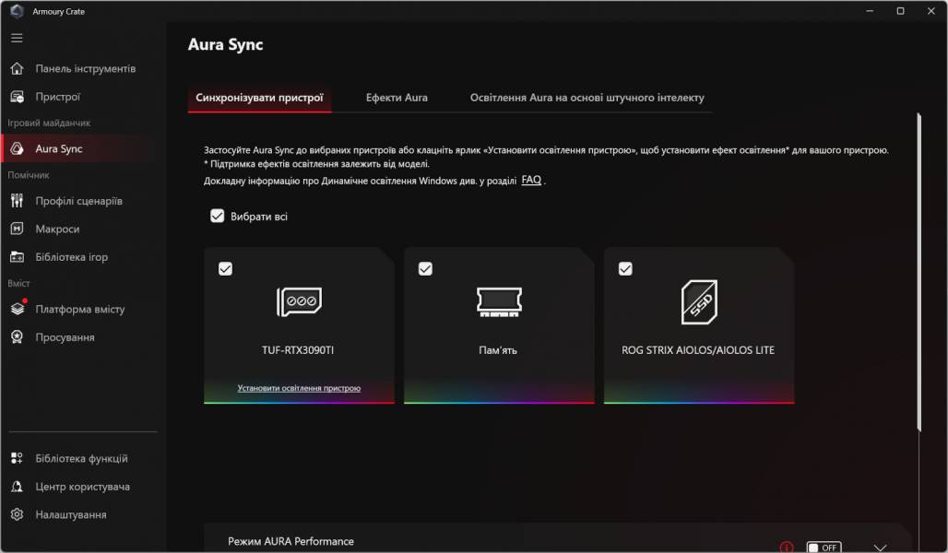
Task: Click the FAQ link
Action: tap(531, 180)
